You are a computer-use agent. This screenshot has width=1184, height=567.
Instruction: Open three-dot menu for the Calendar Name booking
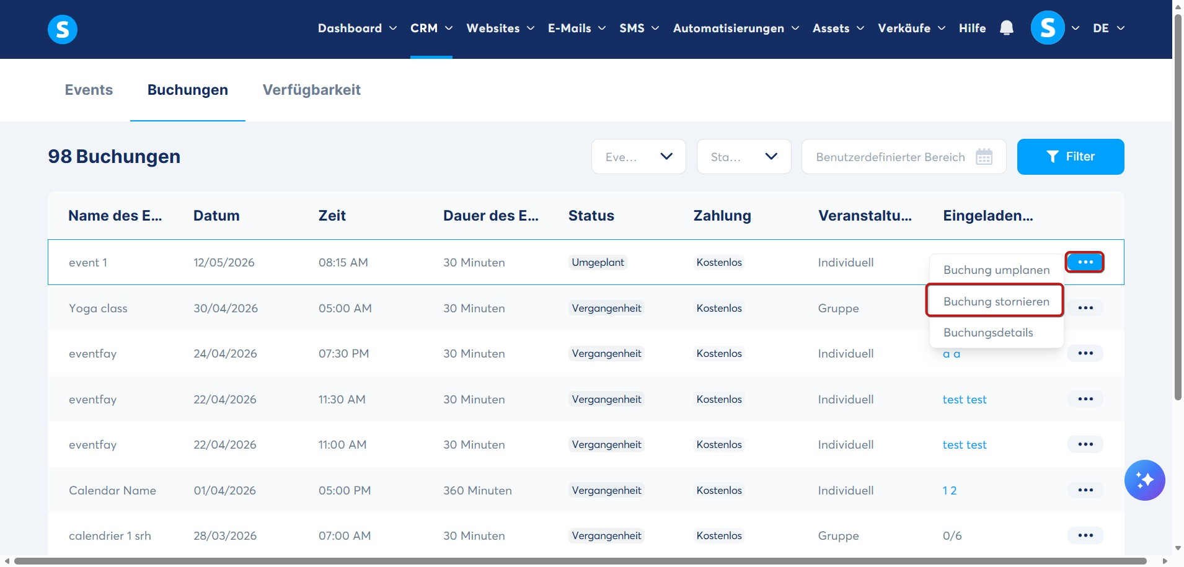coord(1085,490)
